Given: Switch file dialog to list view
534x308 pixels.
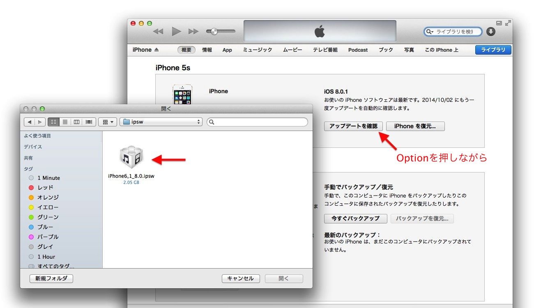Looking at the screenshot, I should coord(65,122).
